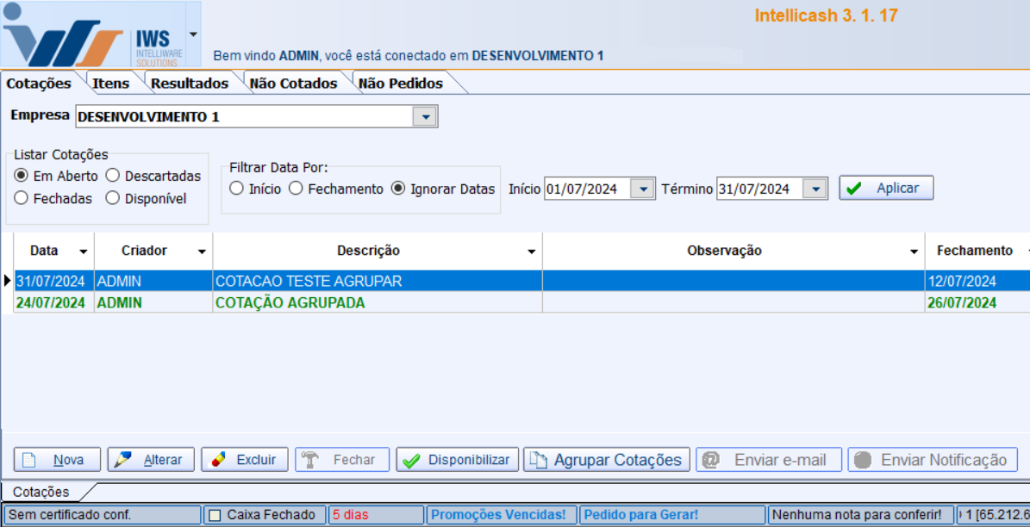The width and height of the screenshot is (1030, 527).
Task: Choose the Fechamento date filter option
Action: [x=296, y=189]
